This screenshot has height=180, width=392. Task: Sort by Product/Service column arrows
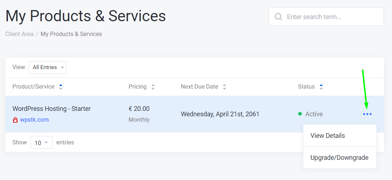tap(61, 87)
